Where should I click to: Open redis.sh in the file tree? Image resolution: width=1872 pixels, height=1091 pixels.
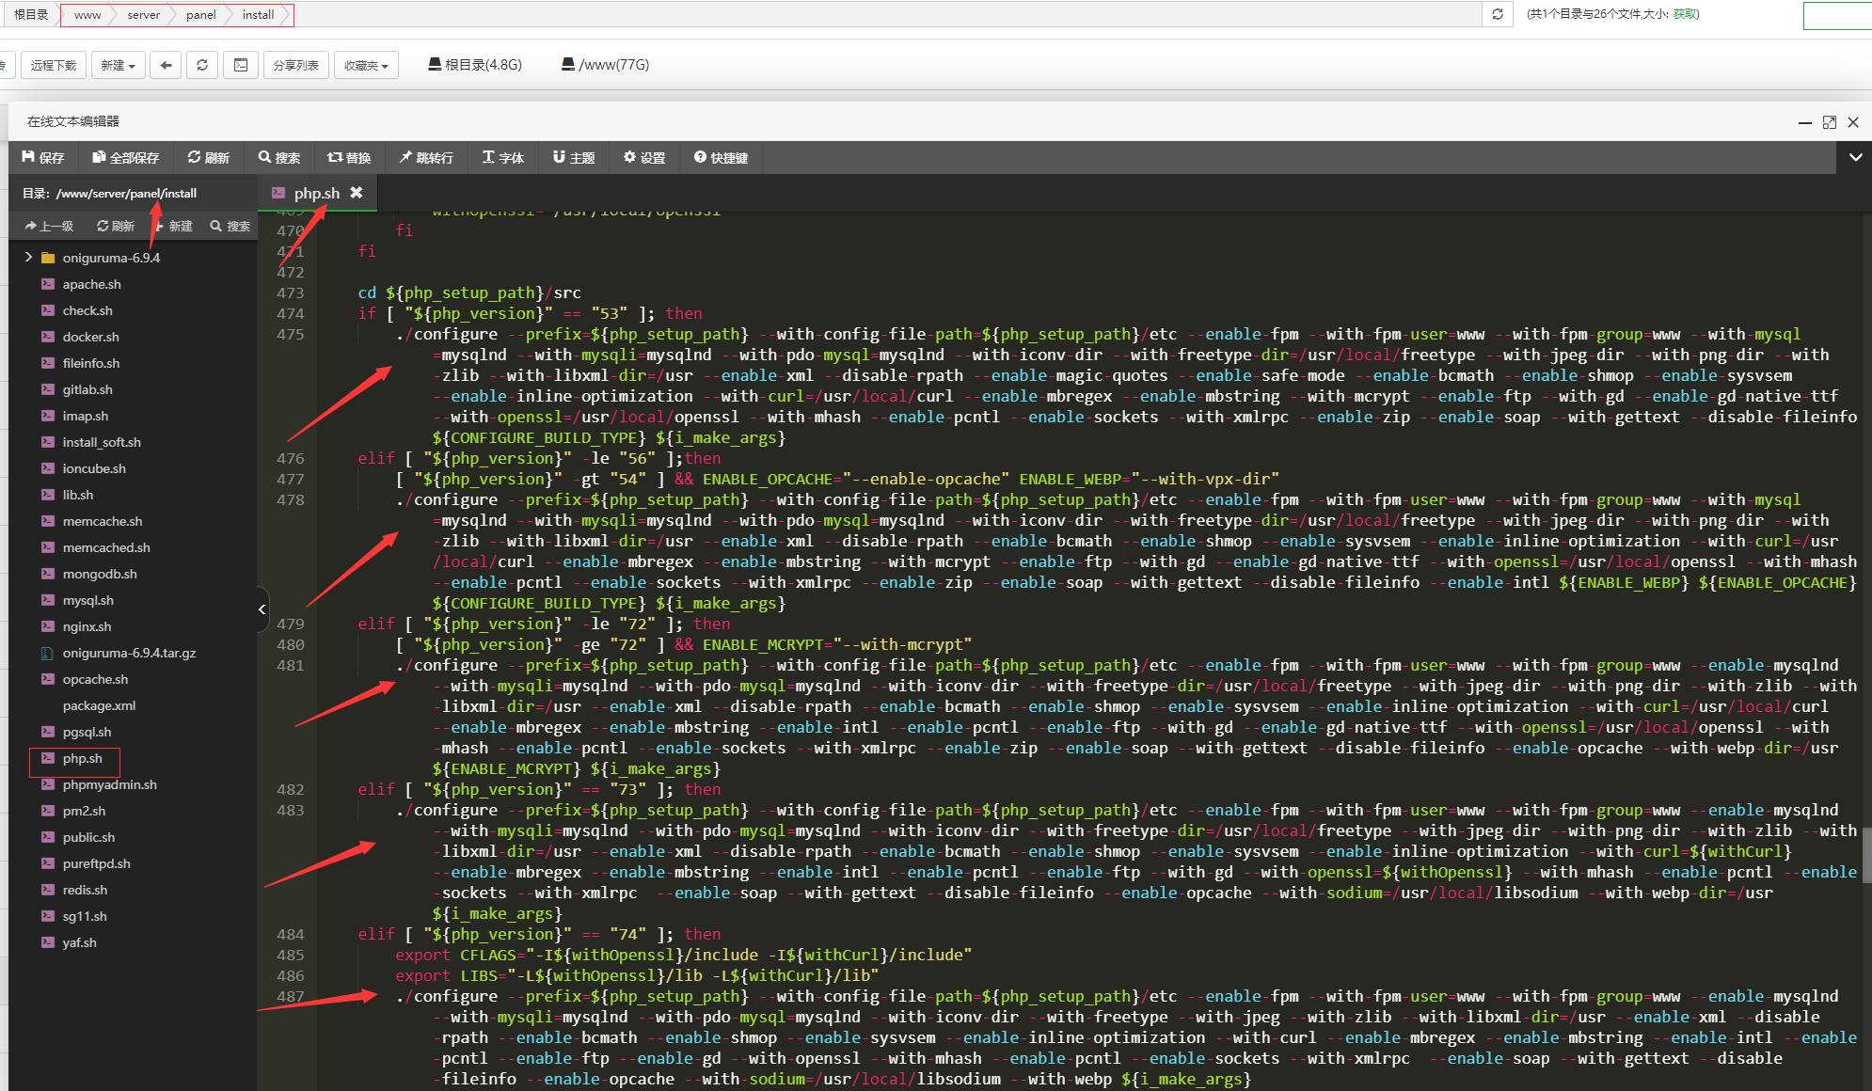tap(86, 890)
